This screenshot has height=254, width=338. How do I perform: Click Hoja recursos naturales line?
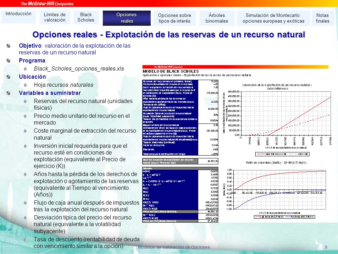[64, 85]
